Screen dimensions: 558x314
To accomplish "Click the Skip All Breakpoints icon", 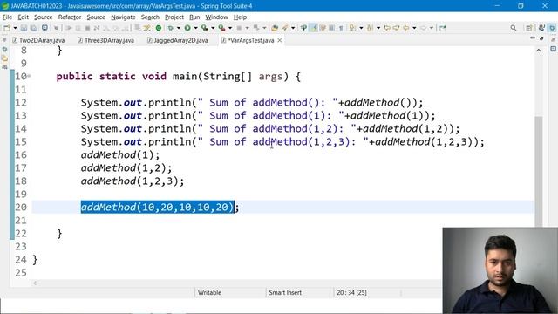I will tap(56, 28).
